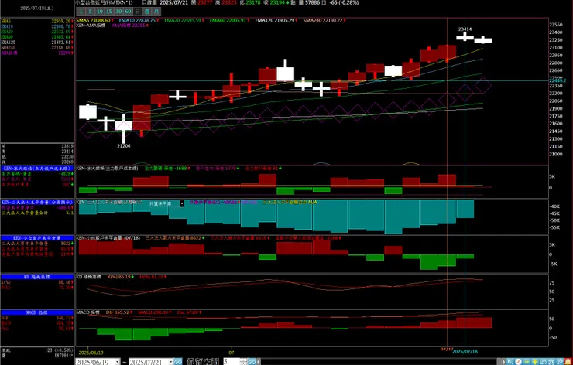Switch to the 15-minute timeframe

point(109,12)
